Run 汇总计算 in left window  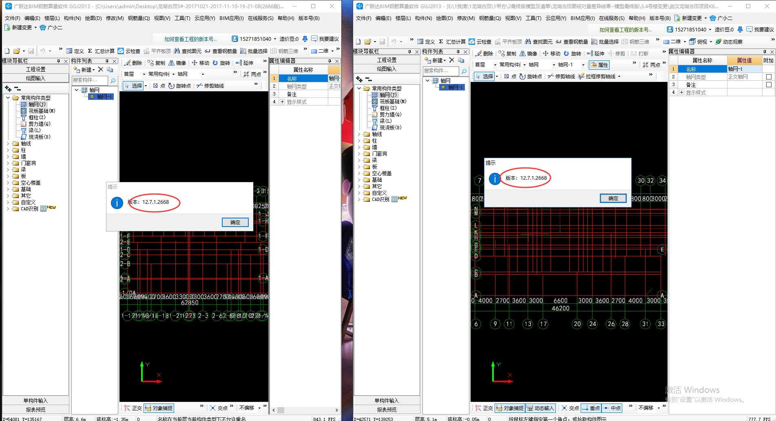pyautogui.click(x=101, y=51)
